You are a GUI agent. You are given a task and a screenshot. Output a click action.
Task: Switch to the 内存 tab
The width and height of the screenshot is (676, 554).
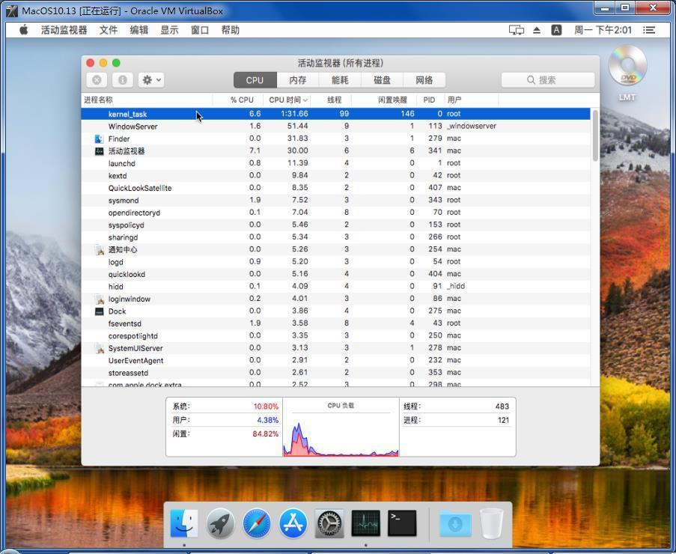pyautogui.click(x=297, y=80)
